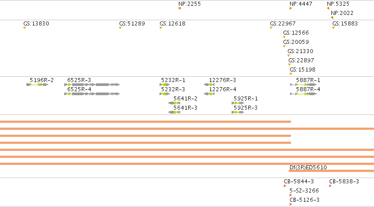This screenshot has height=207, width=374.
Task: Click the GS:15883 marker label
Action: (x=345, y=24)
